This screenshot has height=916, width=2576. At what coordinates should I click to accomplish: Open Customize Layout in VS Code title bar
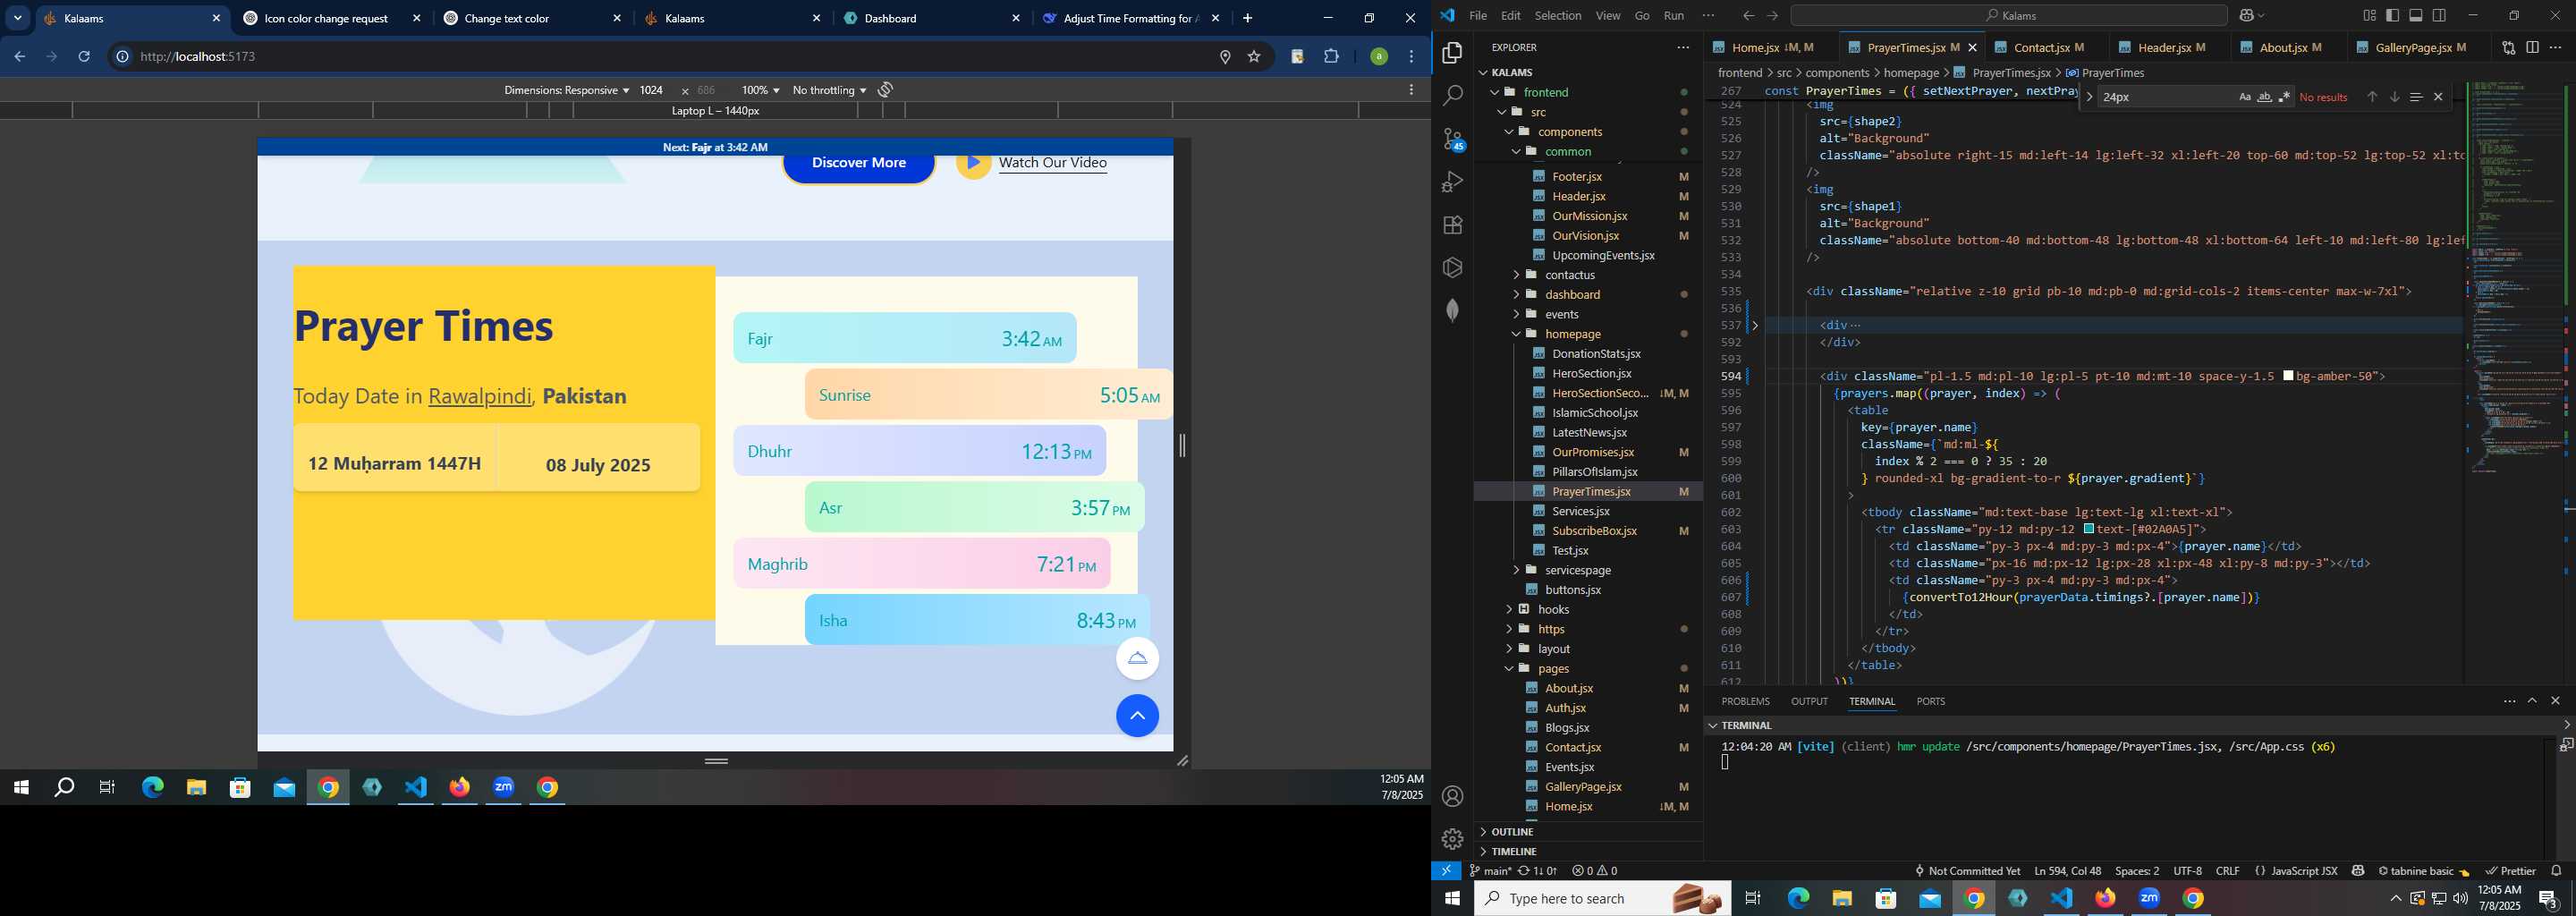[x=2369, y=16]
